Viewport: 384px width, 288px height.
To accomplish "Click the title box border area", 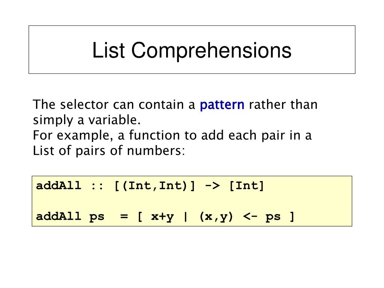I will point(192,49).
